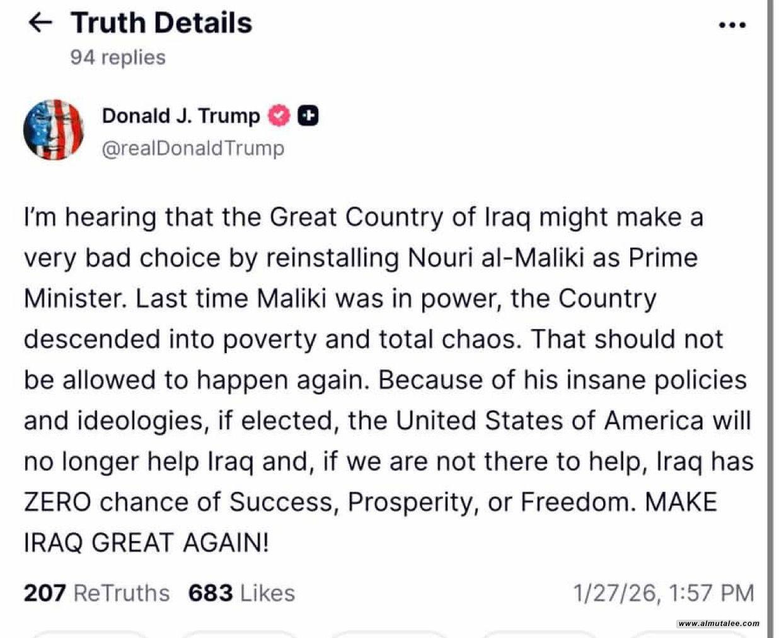Click the capitalized word ZERO in the post
This screenshot has height=638, width=779.
(57, 502)
